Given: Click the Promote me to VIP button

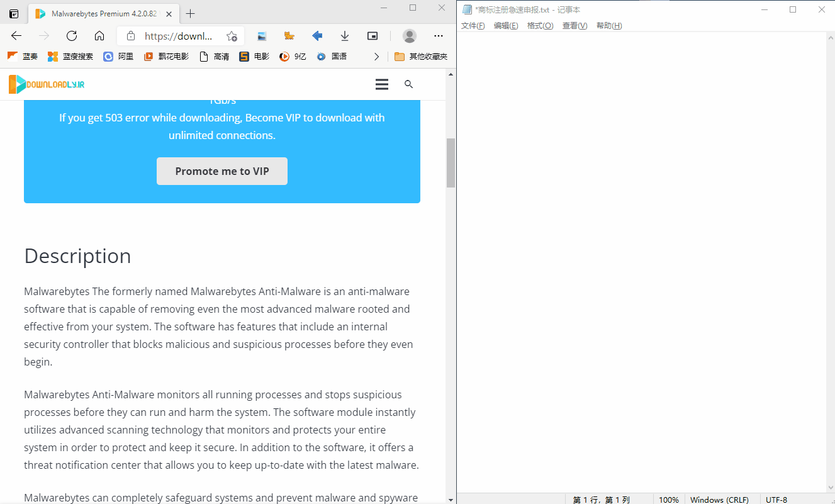Looking at the screenshot, I should tap(222, 171).
